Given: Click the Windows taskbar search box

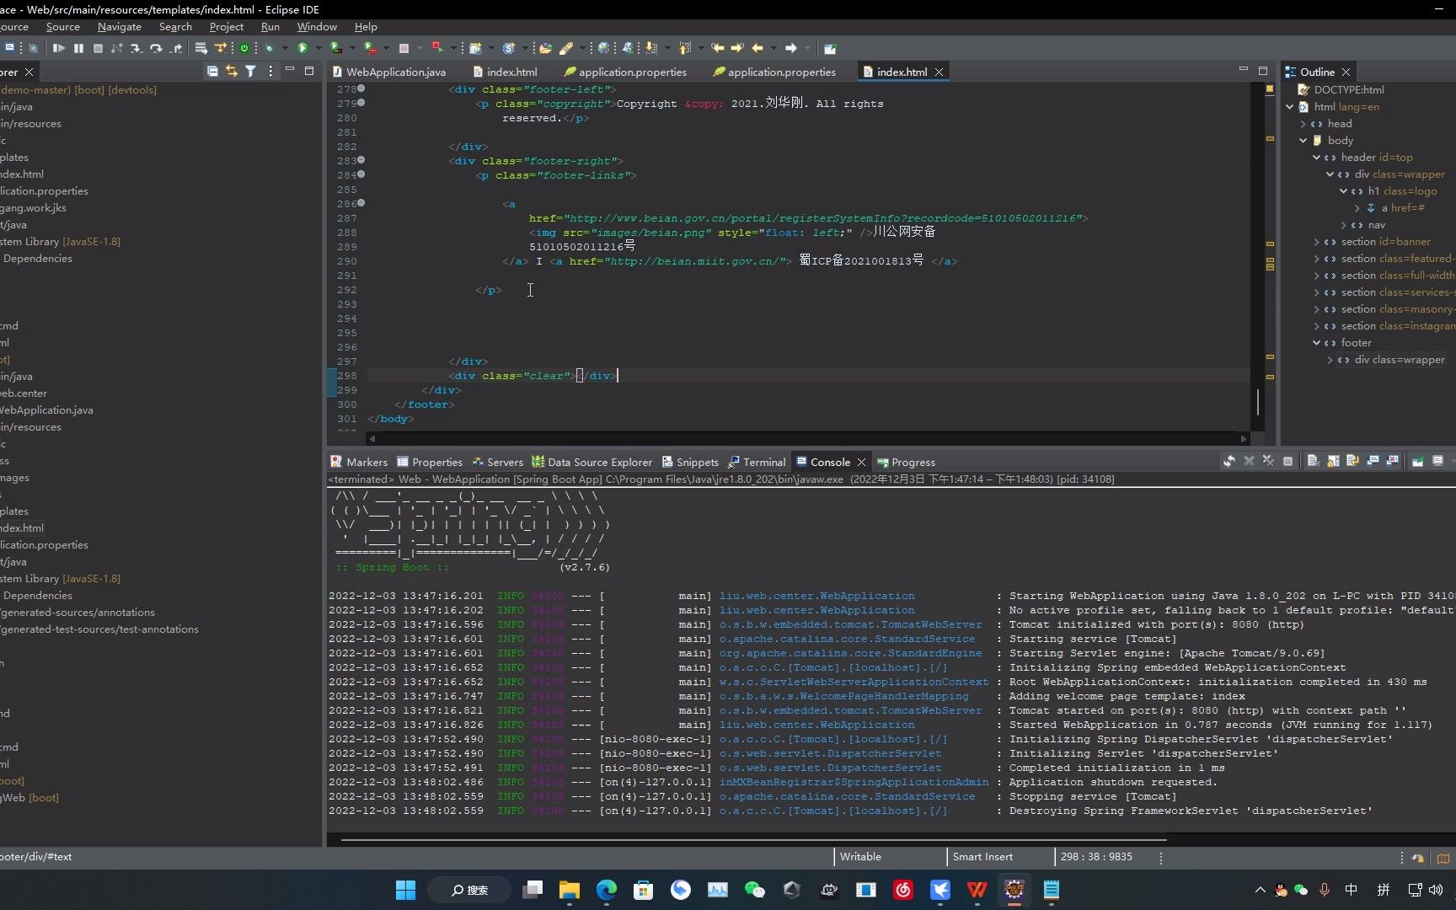Looking at the screenshot, I should coord(469,890).
